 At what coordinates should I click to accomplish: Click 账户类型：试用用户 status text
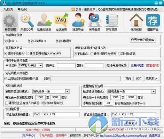(x=54, y=136)
